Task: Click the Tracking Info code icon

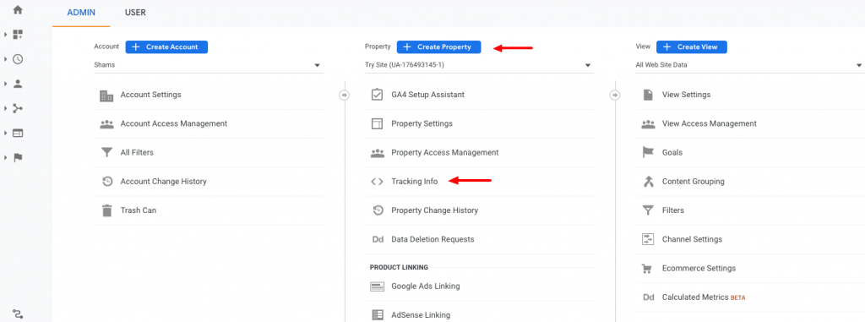Action: tap(377, 181)
